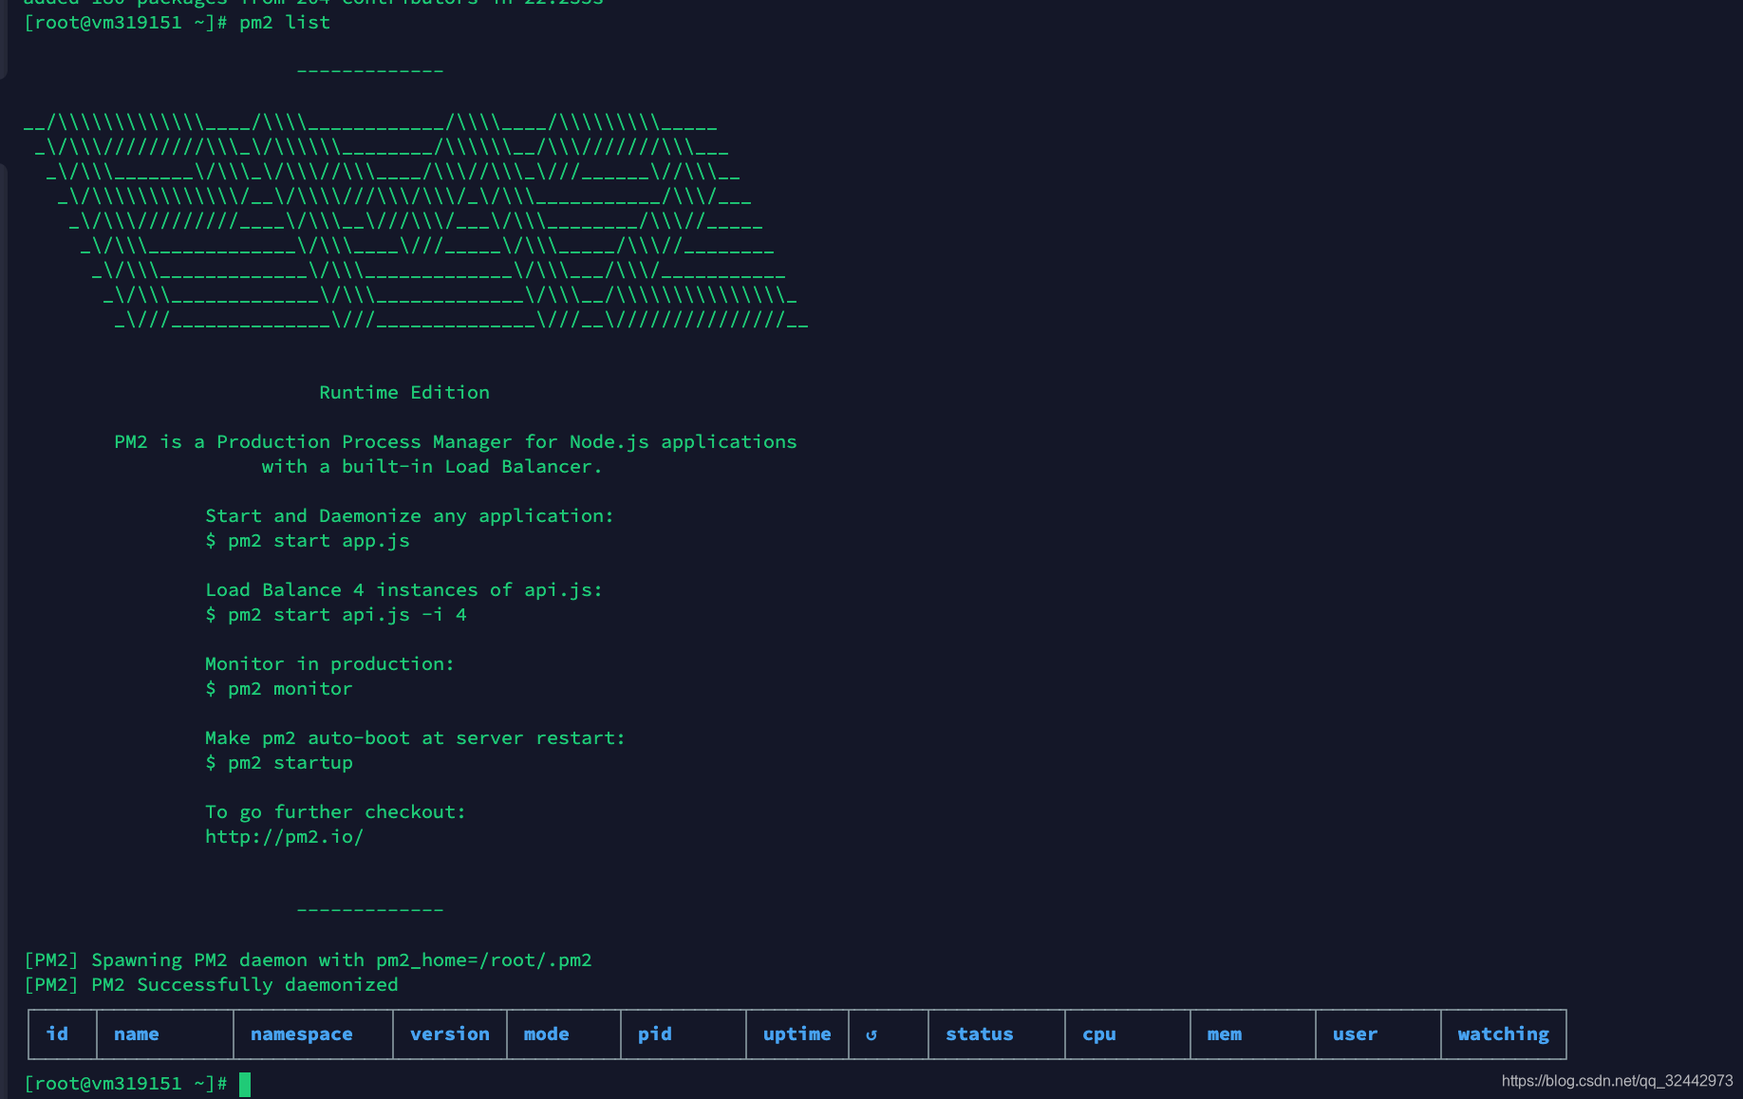The width and height of the screenshot is (1743, 1099).
Task: Click the 'uptime' column header
Action: [x=797, y=1034]
